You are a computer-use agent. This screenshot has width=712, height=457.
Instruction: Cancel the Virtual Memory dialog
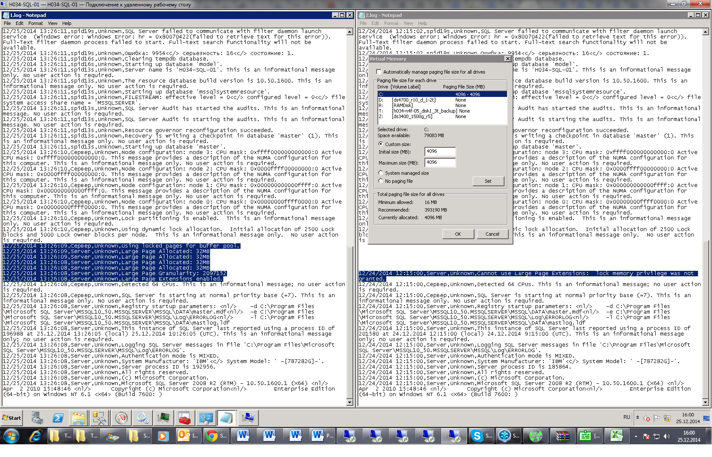pyautogui.click(x=492, y=234)
